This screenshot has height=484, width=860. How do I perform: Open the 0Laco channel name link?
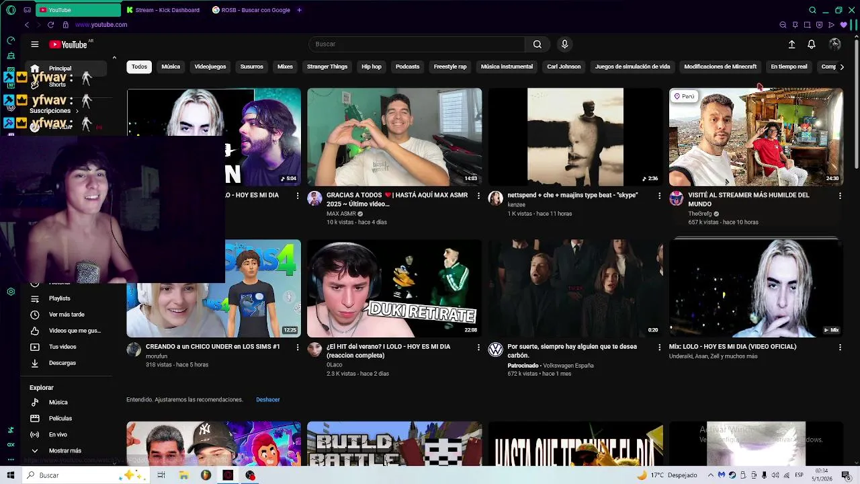335,365
